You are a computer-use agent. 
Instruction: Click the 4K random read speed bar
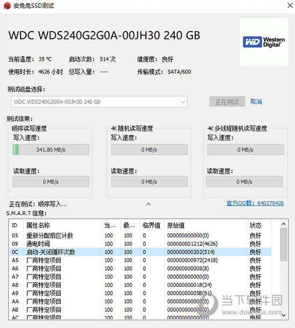coord(149,182)
